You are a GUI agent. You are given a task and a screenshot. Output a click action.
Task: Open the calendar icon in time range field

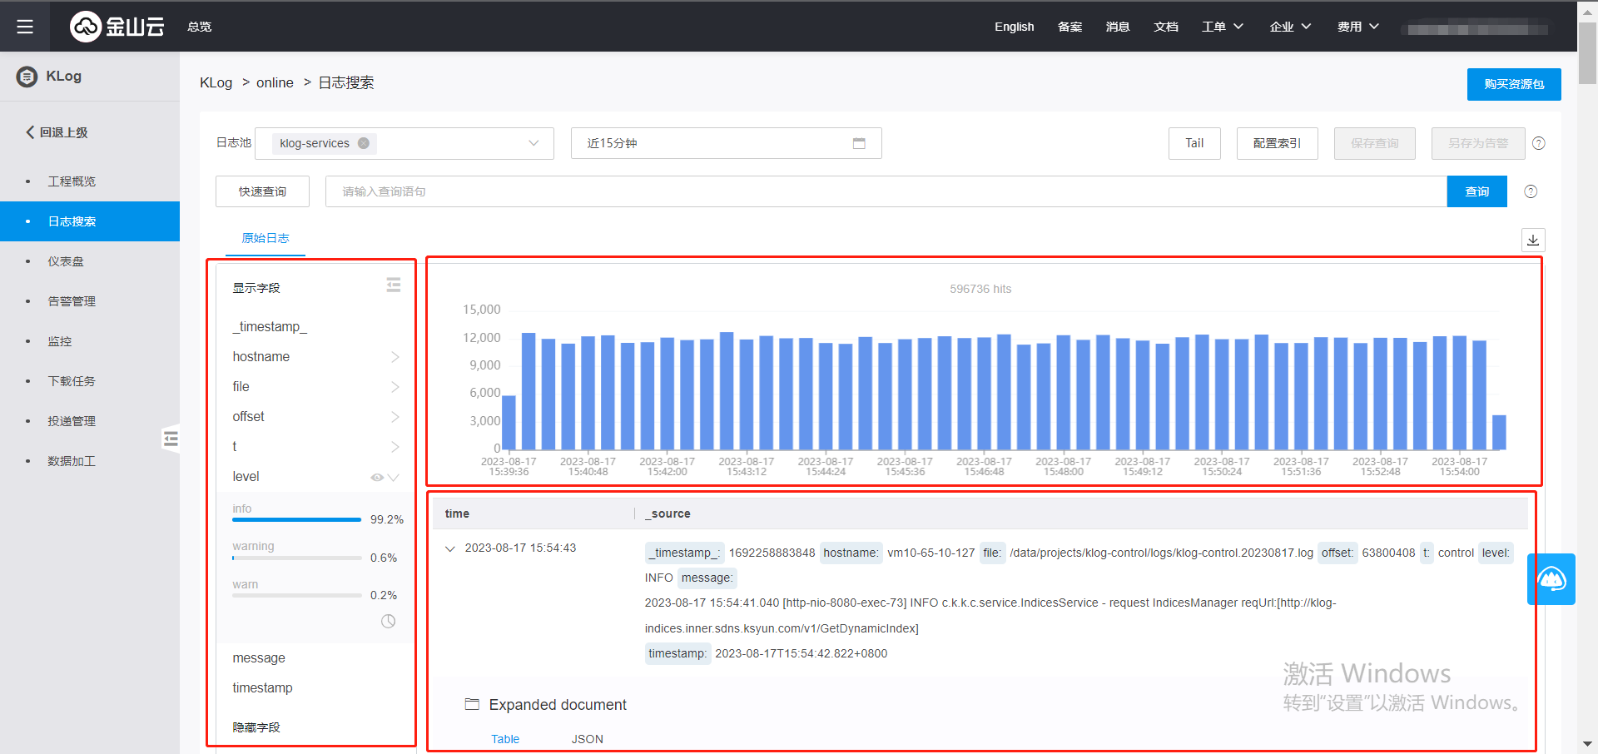click(x=859, y=143)
